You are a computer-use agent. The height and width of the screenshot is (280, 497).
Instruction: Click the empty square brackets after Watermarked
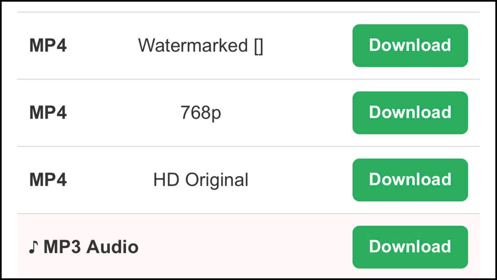258,46
